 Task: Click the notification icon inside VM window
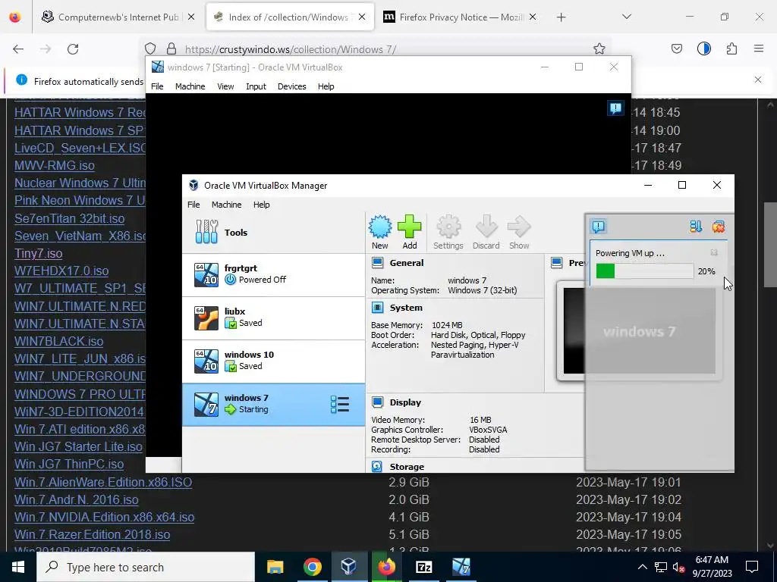point(615,108)
